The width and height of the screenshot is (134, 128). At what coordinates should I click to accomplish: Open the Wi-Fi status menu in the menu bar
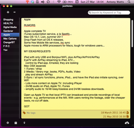[59, 2]
